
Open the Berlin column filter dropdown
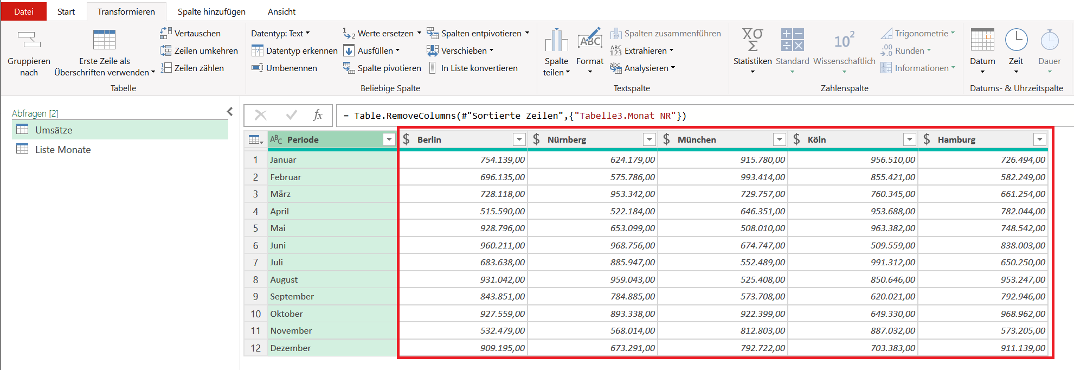(x=519, y=139)
